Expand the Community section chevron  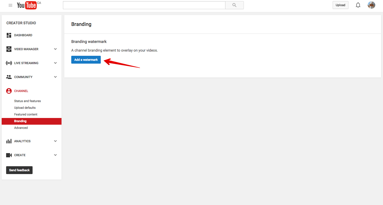[x=55, y=77]
